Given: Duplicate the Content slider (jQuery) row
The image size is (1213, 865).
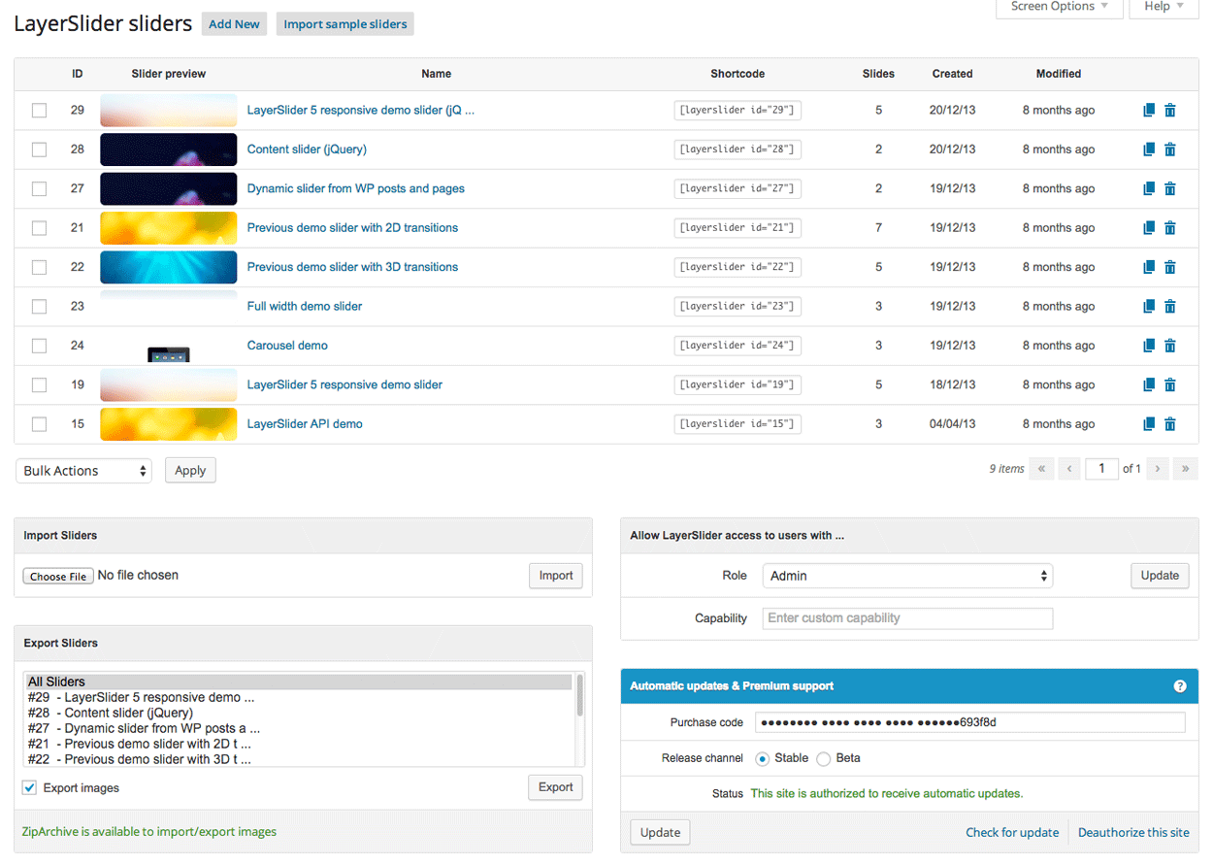Looking at the screenshot, I should (1149, 150).
